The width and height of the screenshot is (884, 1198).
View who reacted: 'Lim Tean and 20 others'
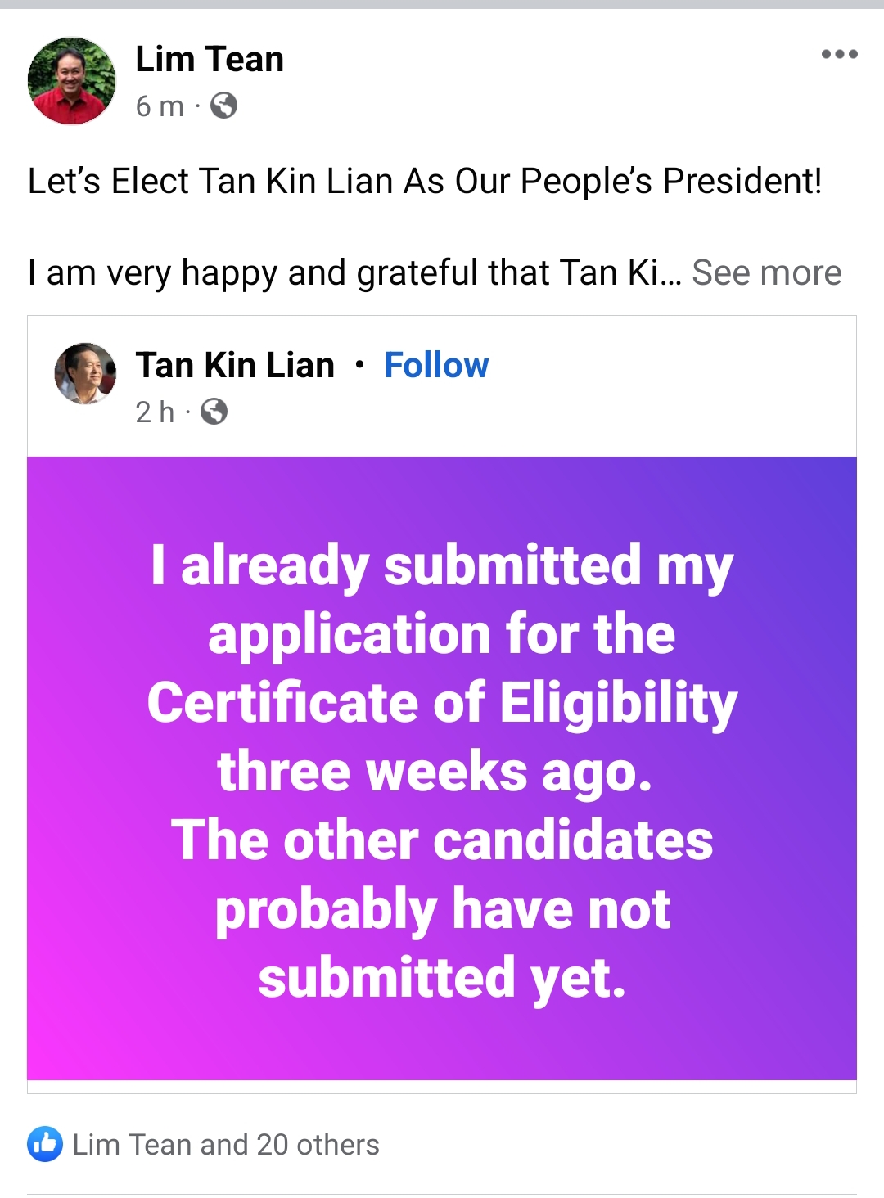(x=226, y=1144)
